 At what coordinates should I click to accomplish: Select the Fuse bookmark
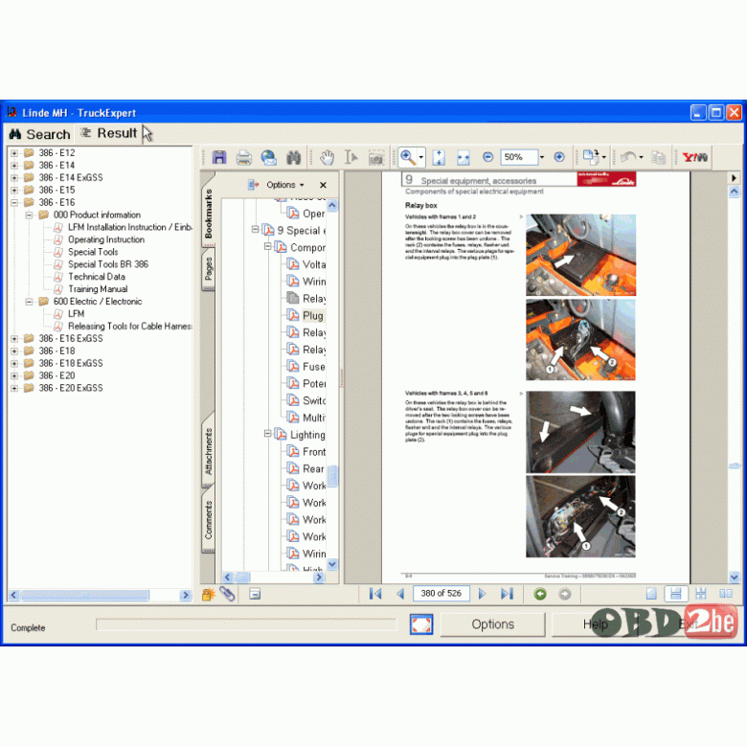[313, 367]
